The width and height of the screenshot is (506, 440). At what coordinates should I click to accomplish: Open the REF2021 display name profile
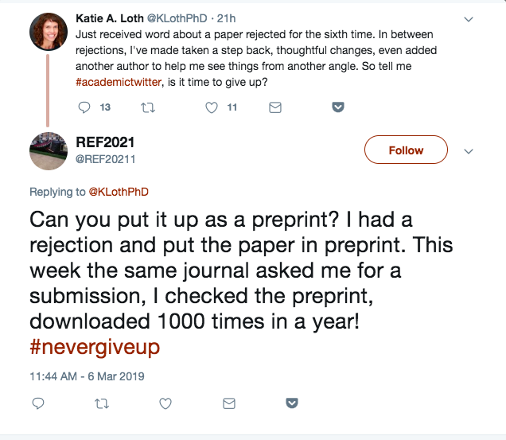click(105, 142)
